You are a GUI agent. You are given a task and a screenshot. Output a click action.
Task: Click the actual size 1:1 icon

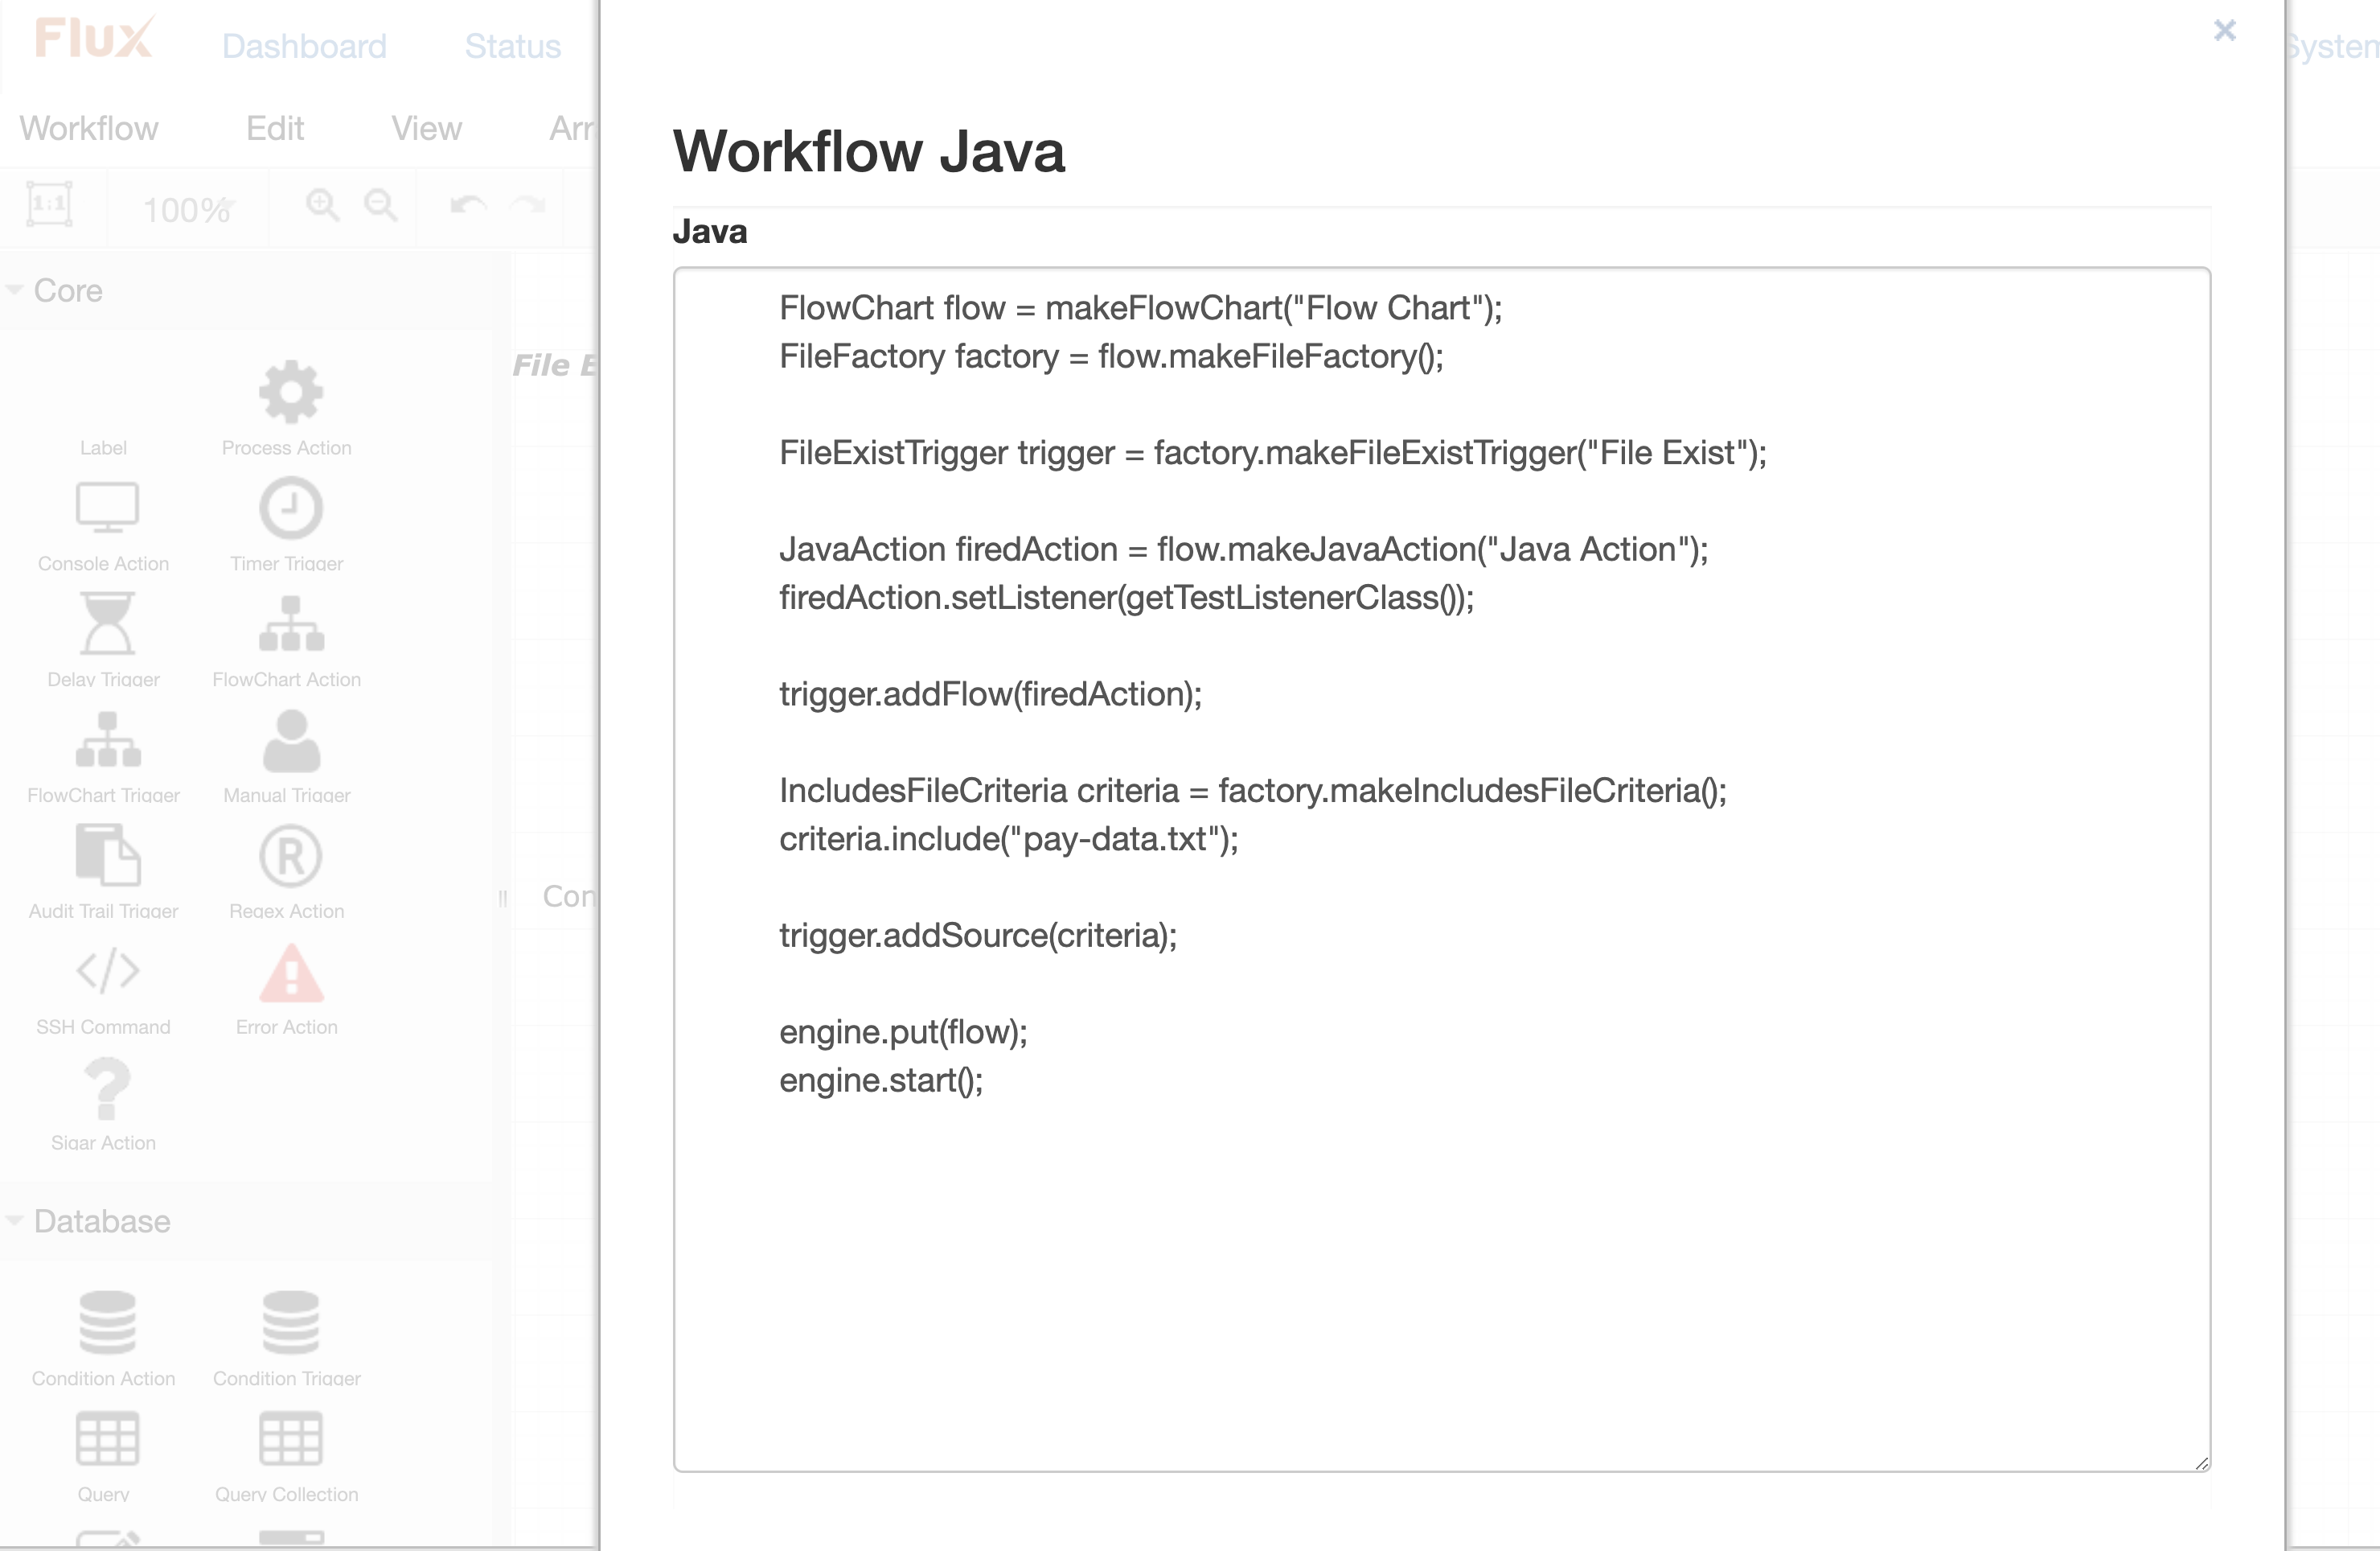(49, 205)
